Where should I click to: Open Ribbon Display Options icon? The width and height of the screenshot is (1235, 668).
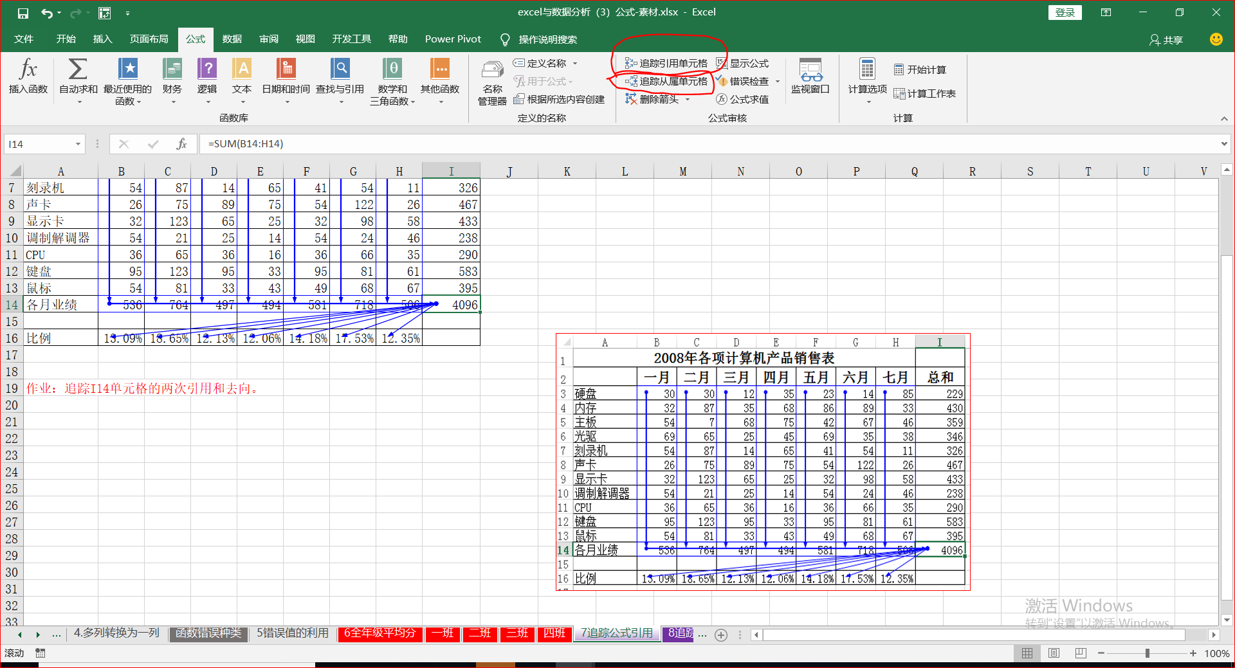(x=1106, y=12)
